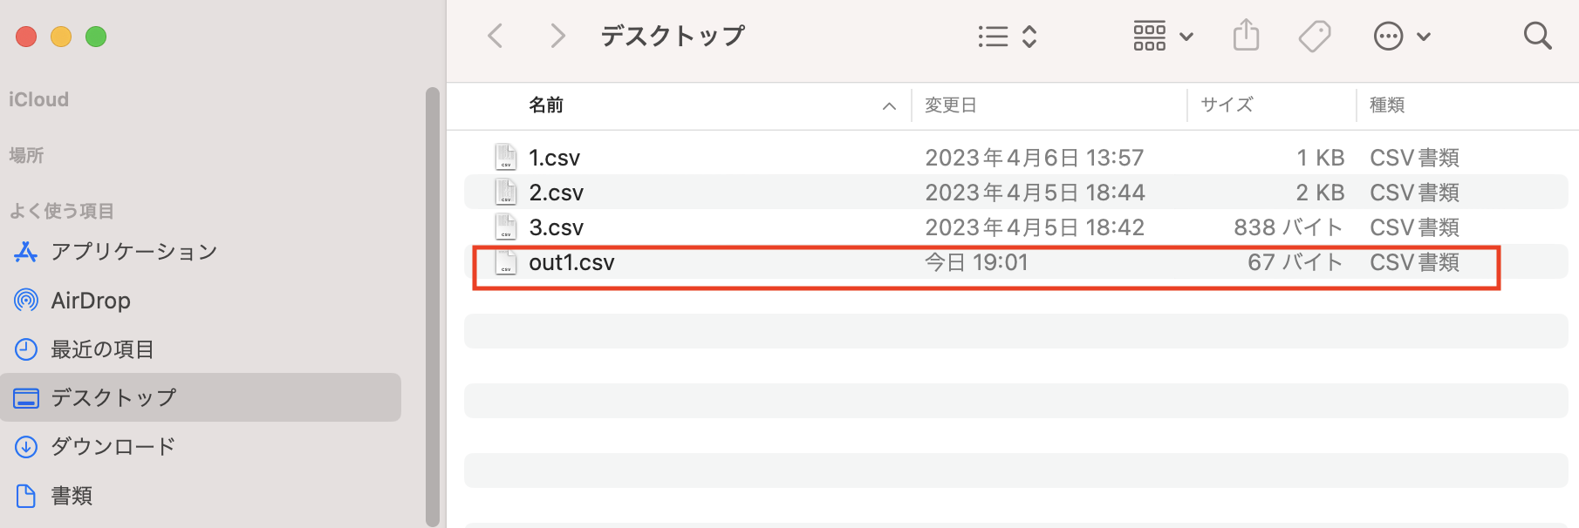
Task: Click the CSV document icon next to out1.csv
Action: pos(504,262)
